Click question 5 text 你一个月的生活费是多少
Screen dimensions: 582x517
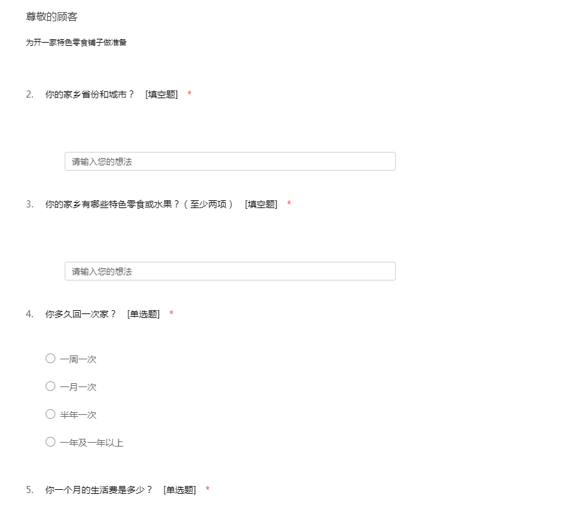point(98,490)
